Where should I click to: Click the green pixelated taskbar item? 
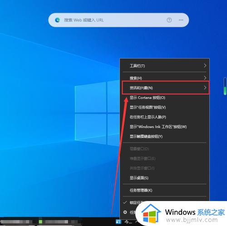tap(40, 221)
